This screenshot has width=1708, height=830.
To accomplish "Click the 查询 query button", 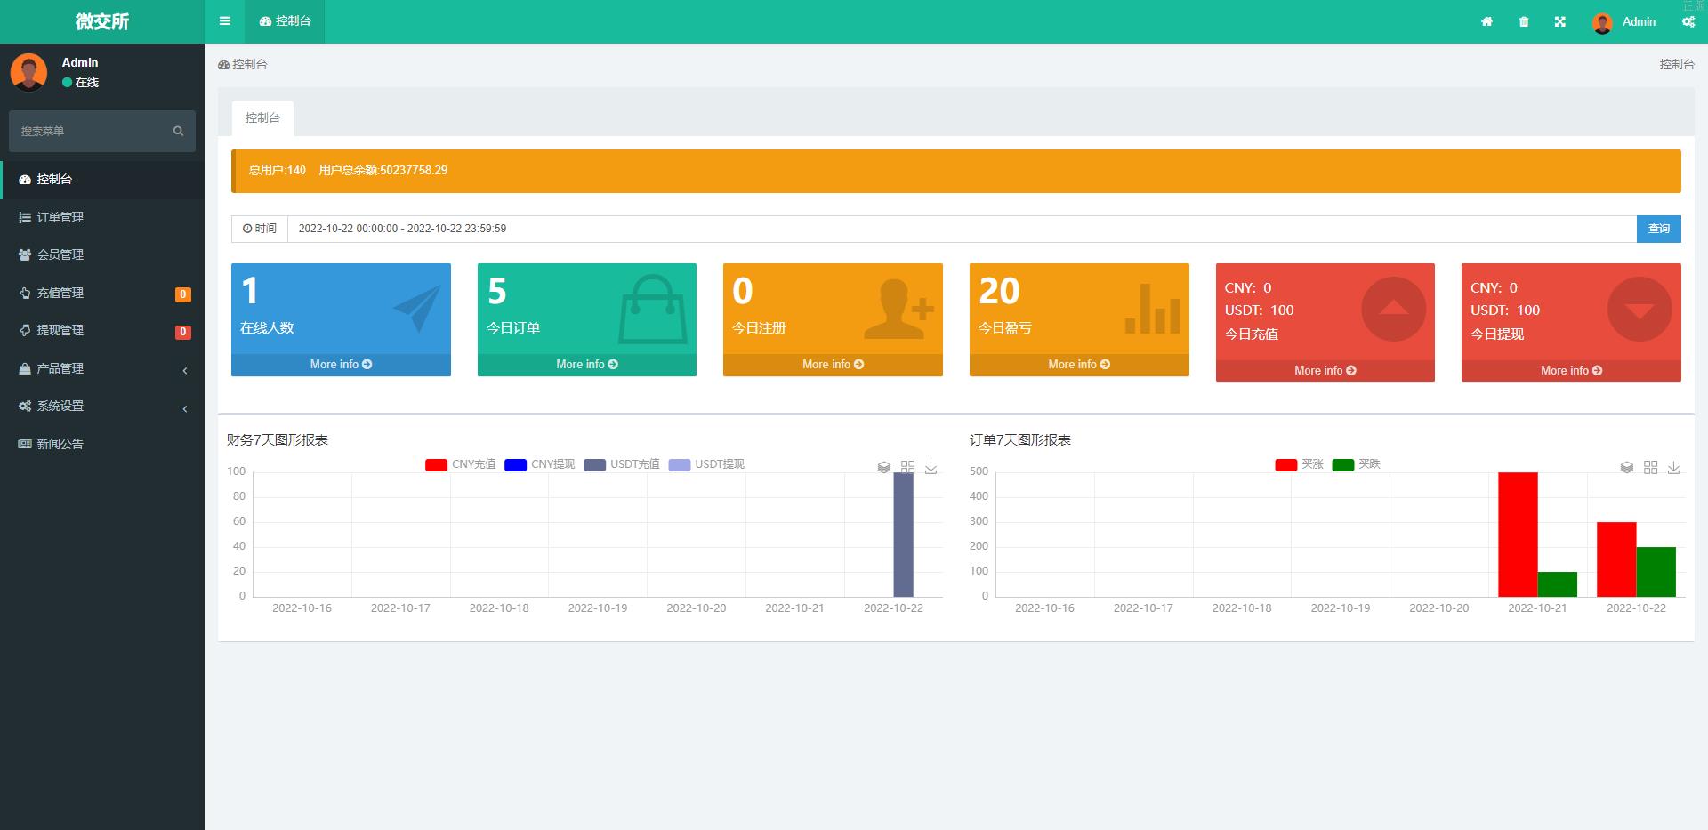I will (x=1658, y=229).
